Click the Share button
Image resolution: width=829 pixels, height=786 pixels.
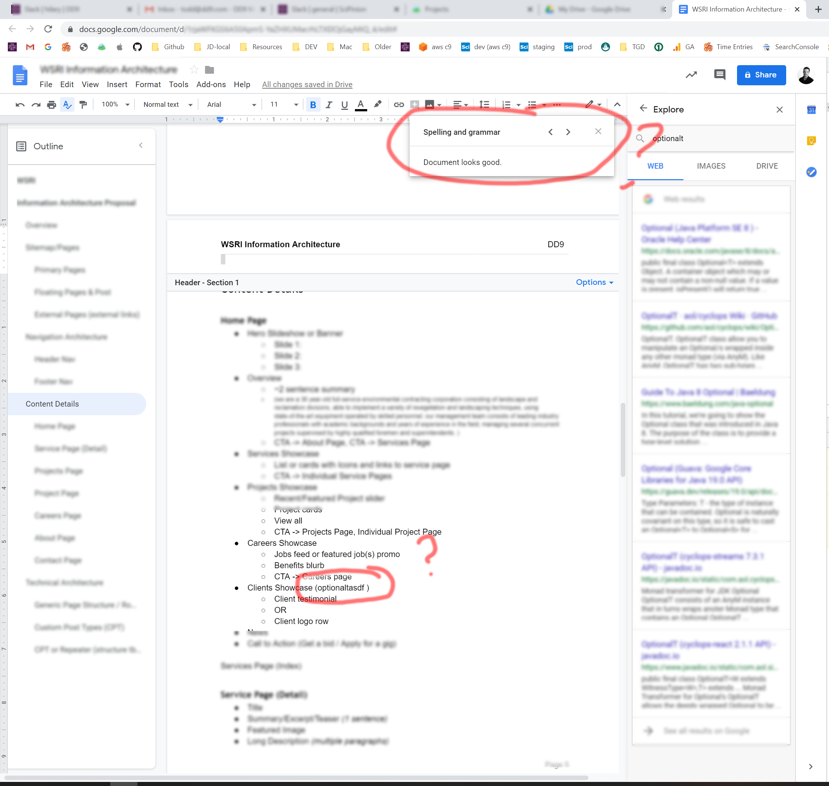point(762,74)
